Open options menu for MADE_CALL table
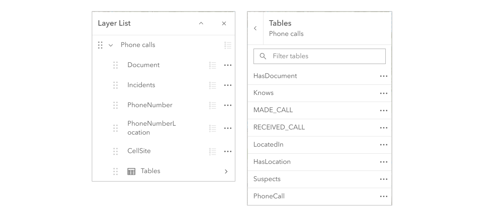484x213 pixels. coord(384,110)
